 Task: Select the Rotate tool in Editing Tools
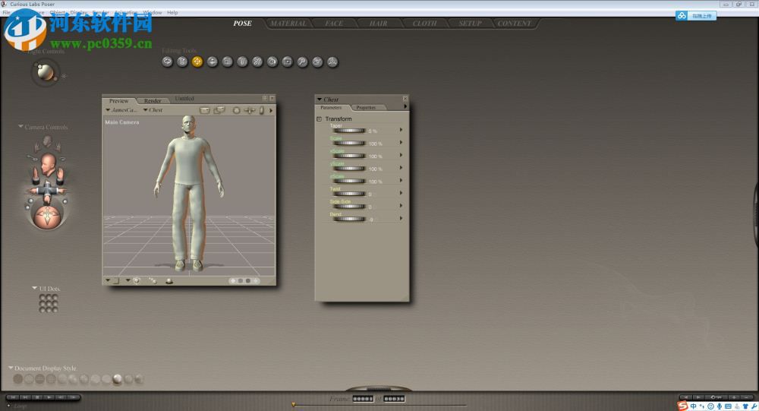(167, 62)
